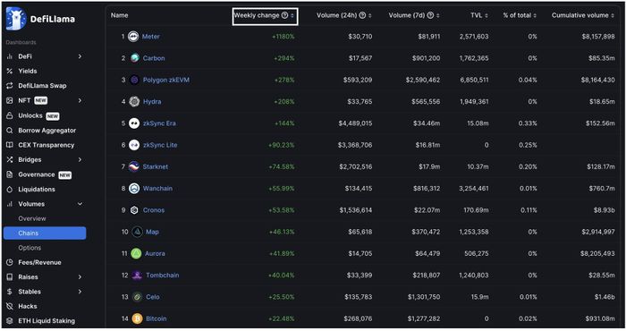Image resolution: width=626 pixels, height=331 pixels.
Task: Open the Polygon zkEVM chain link
Action: [x=166, y=80]
